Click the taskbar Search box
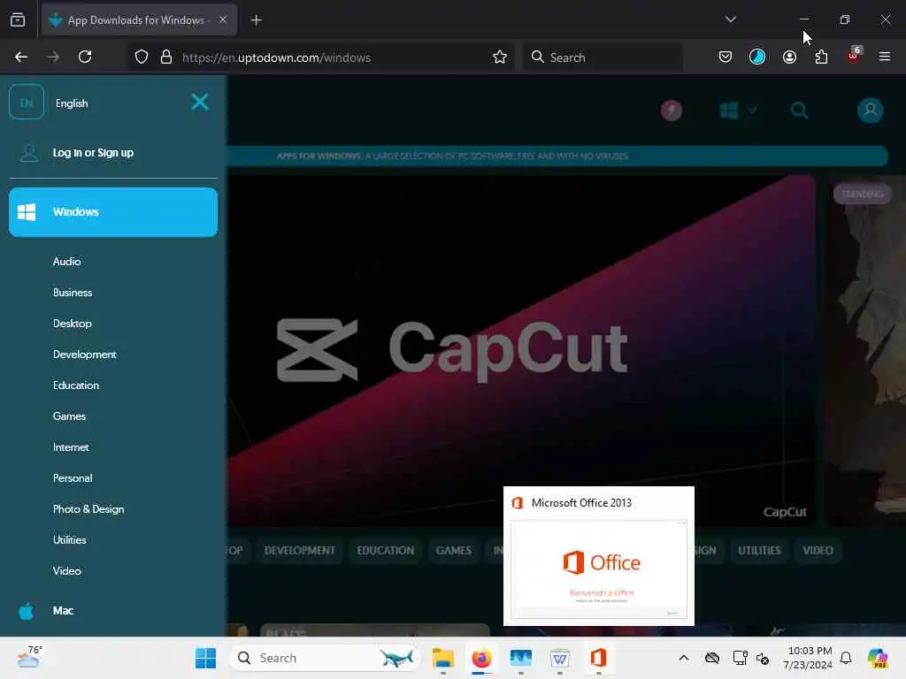 [326, 658]
